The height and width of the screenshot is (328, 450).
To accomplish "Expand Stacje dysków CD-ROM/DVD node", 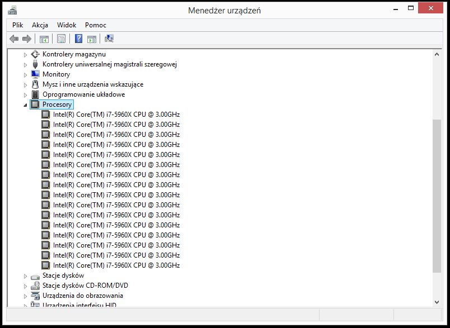I will tap(25, 286).
